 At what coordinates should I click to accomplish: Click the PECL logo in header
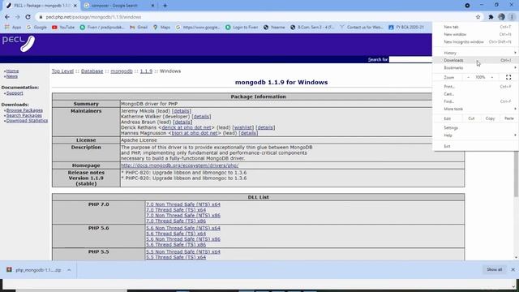click(x=18, y=43)
